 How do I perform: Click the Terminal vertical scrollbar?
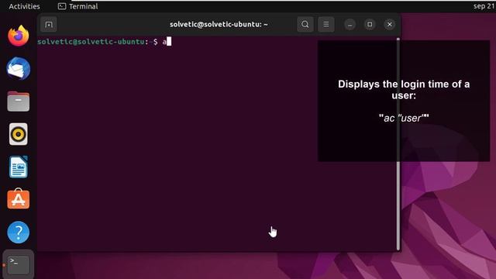398,144
